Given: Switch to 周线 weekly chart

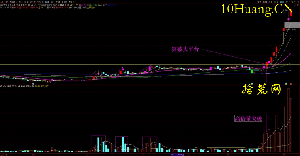Looking at the screenshot, I should click(52, 2).
